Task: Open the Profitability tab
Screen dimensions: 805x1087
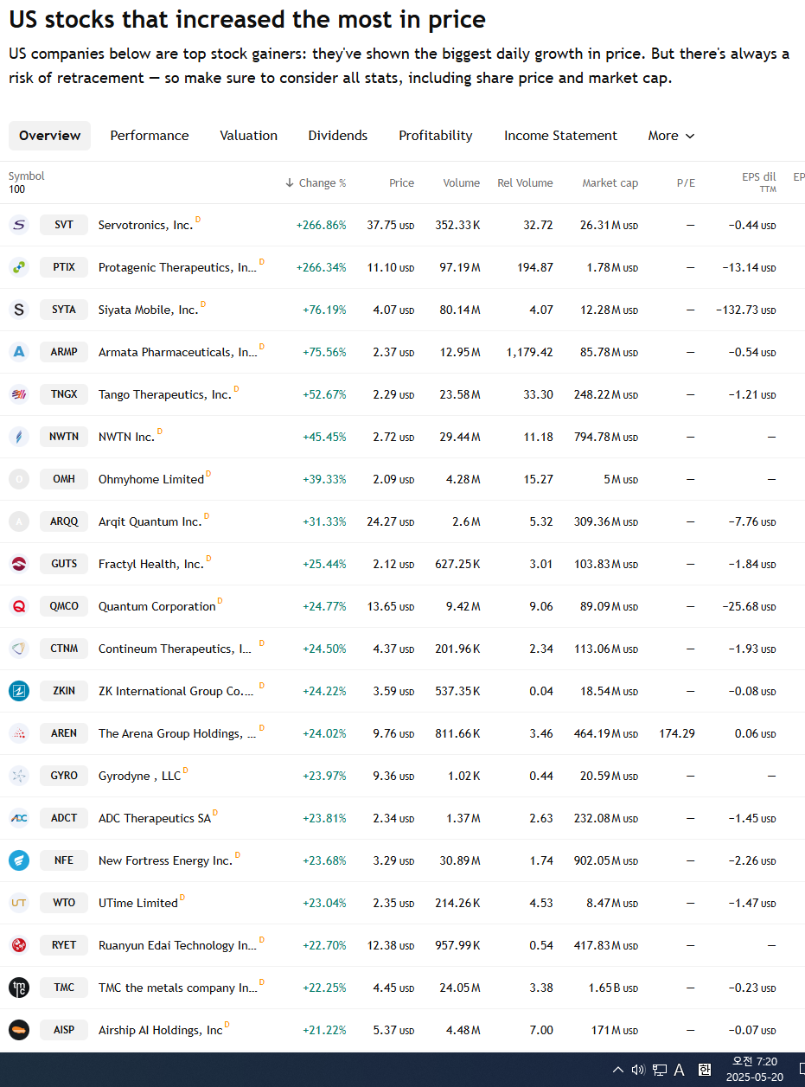Action: 436,136
